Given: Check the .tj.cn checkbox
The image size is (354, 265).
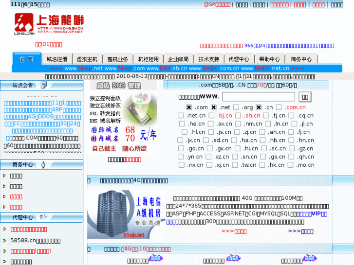Looking at the screenshot, I should point(266,115).
